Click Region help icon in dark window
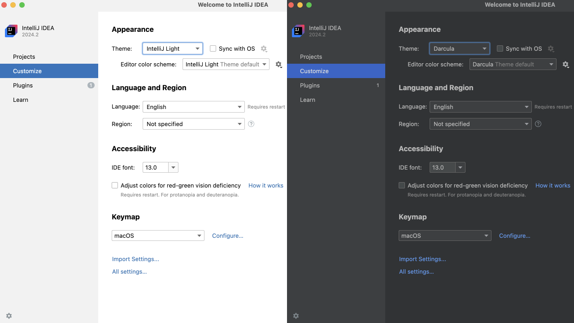The width and height of the screenshot is (574, 323). coord(538,124)
